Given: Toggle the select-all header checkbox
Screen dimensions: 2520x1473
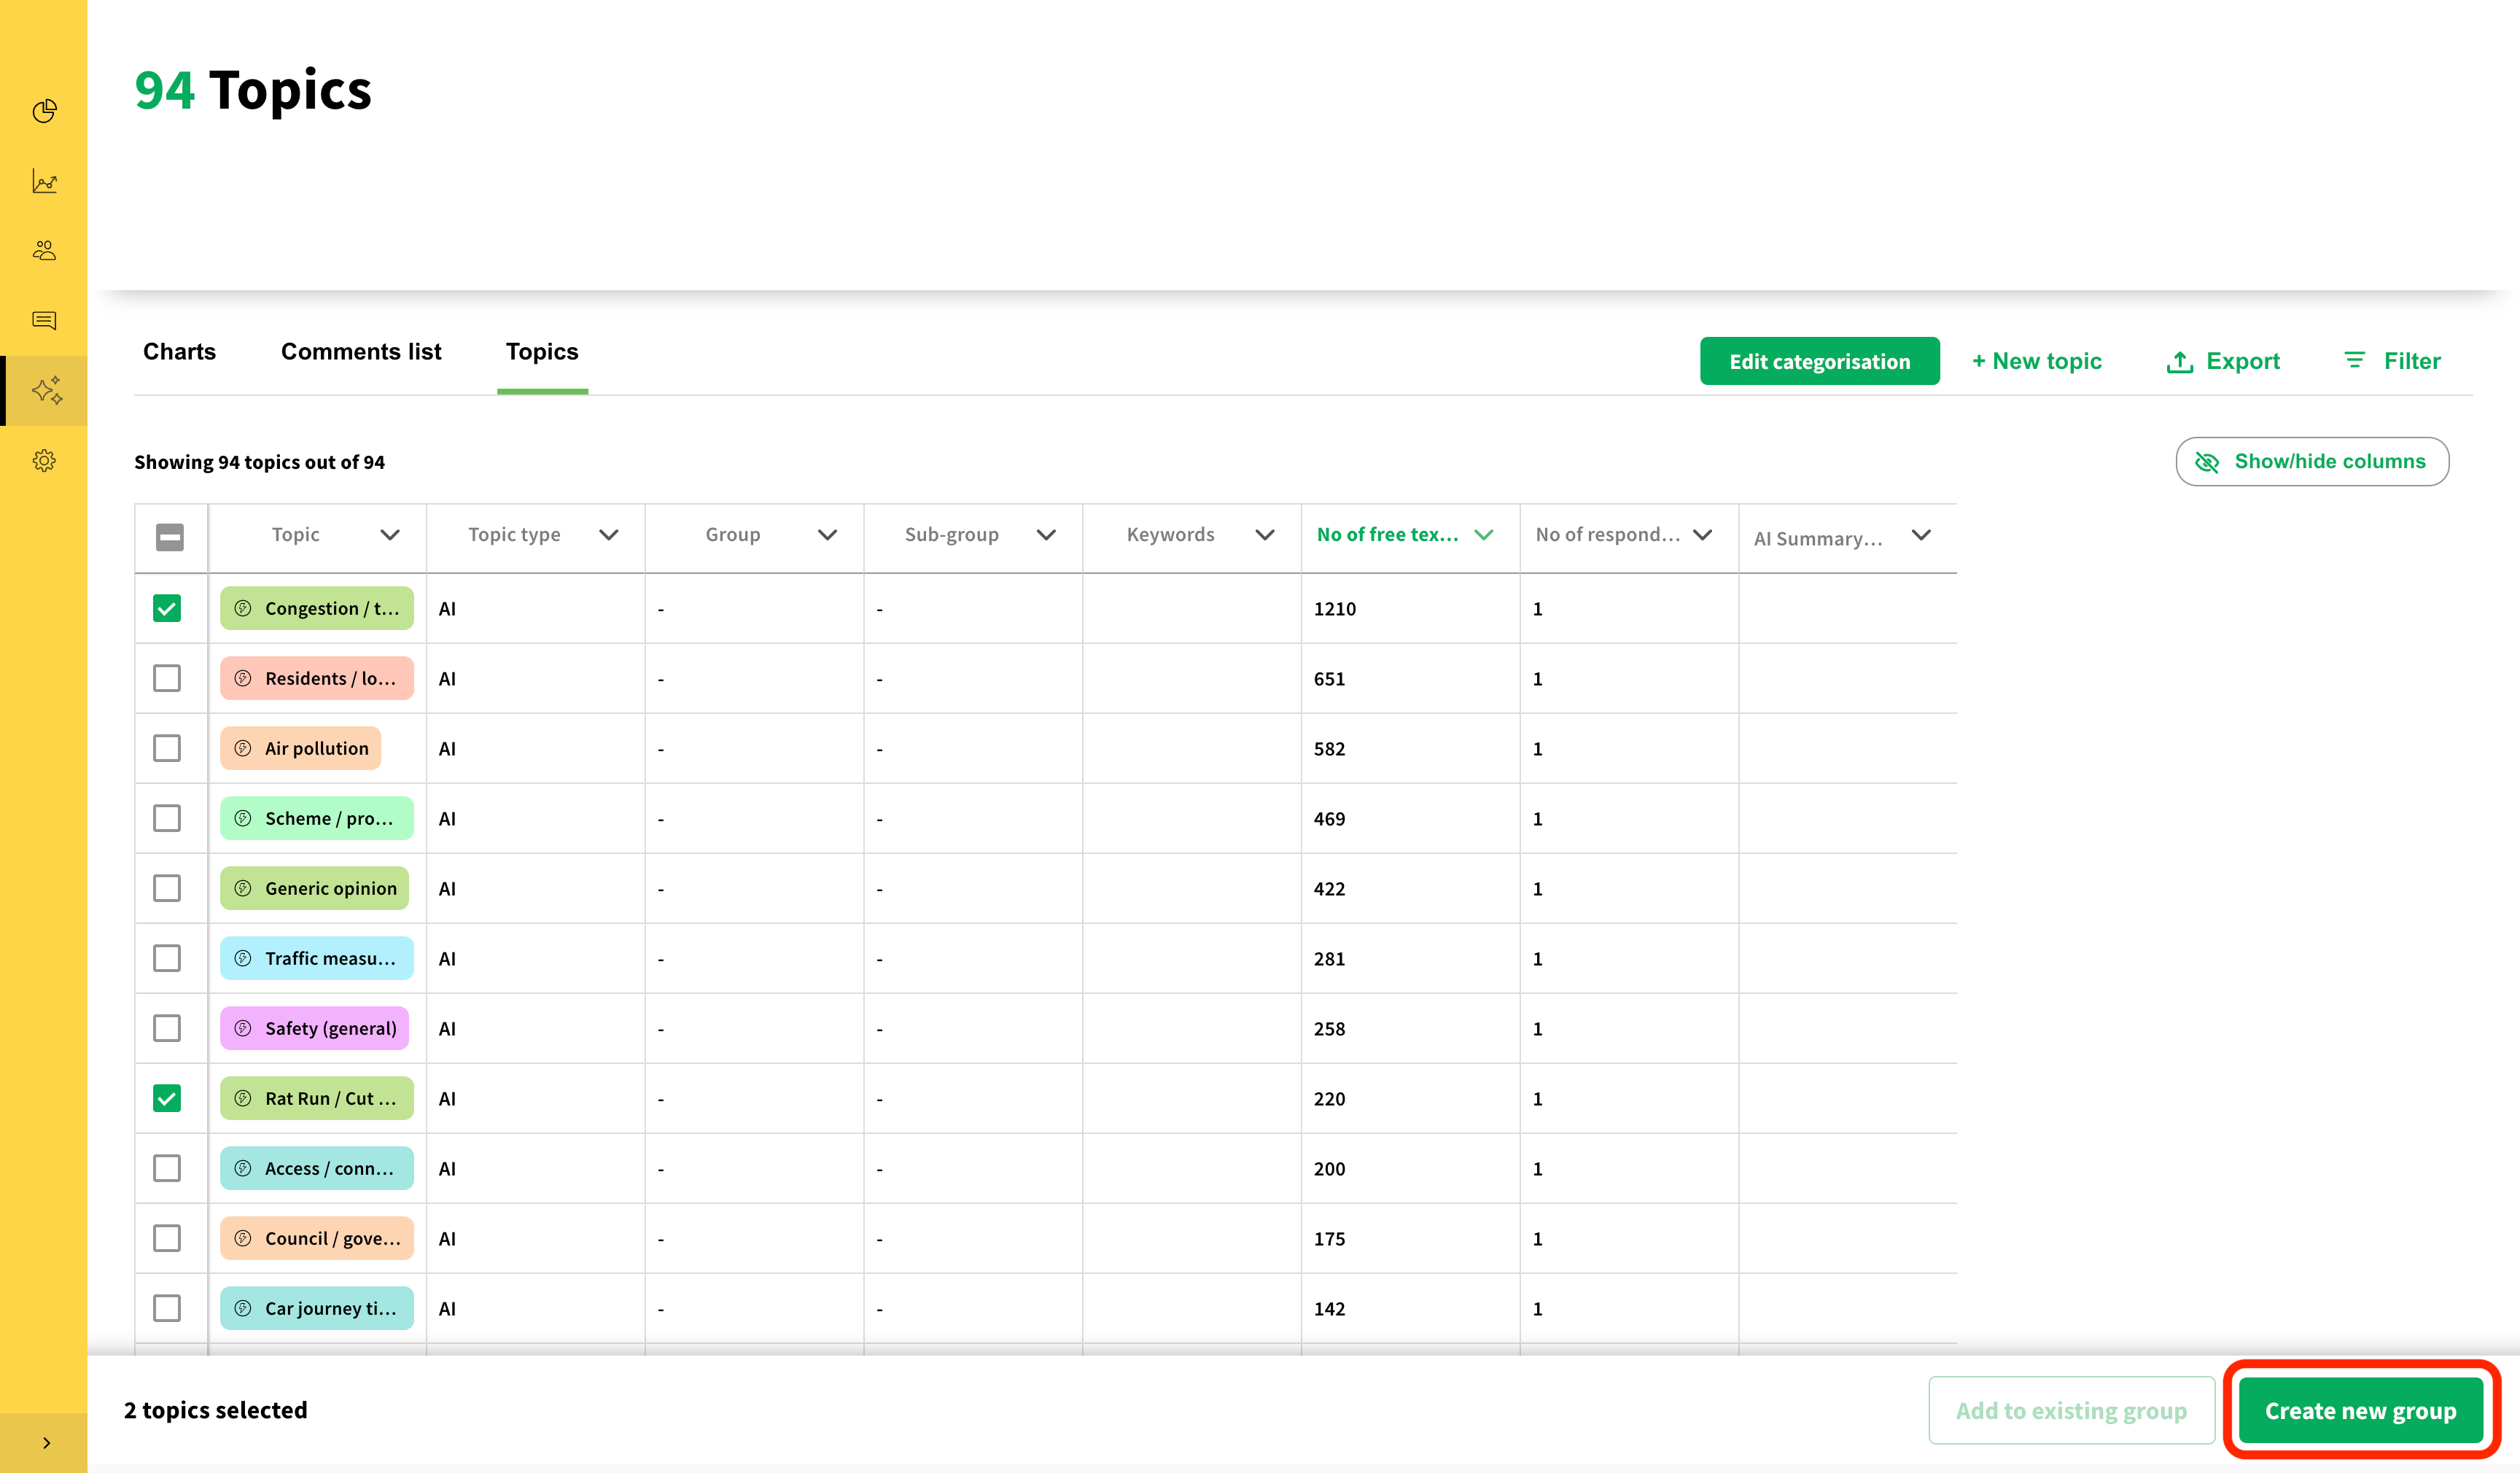Looking at the screenshot, I should coord(170,537).
